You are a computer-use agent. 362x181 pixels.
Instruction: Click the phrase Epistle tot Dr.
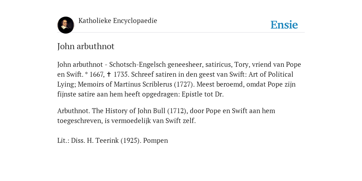point(203,94)
